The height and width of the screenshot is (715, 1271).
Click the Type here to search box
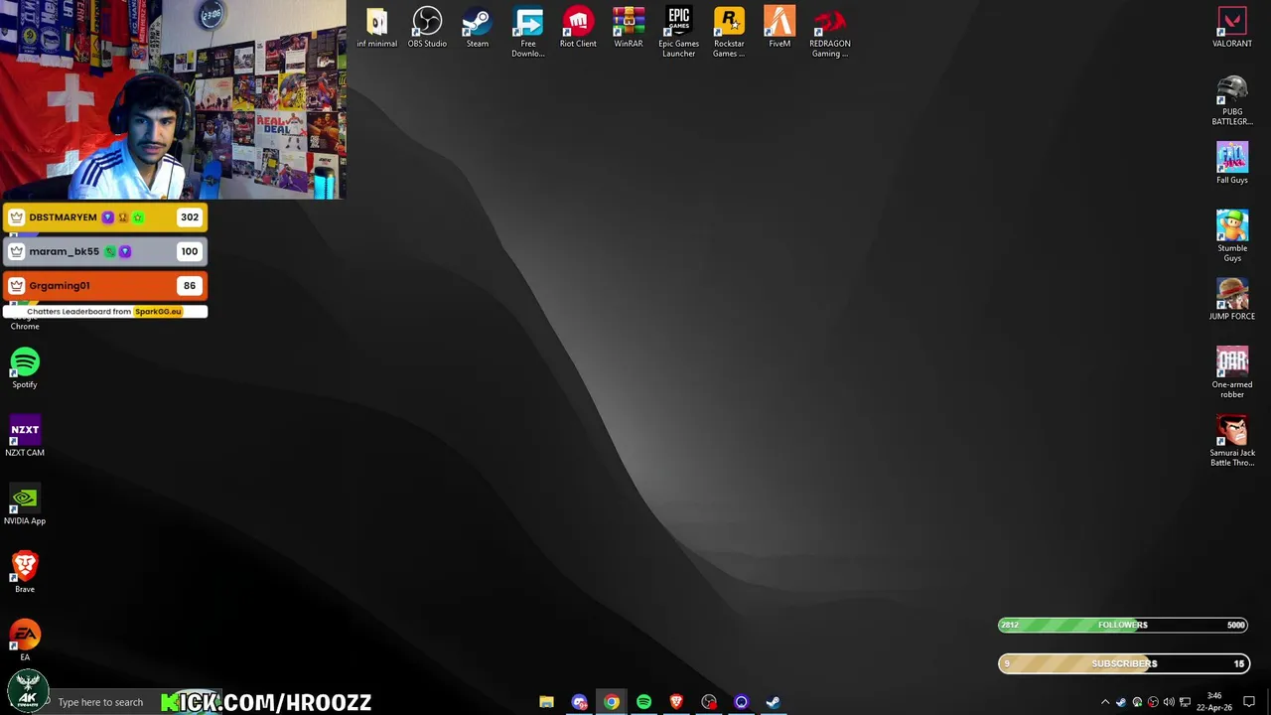pyautogui.click(x=99, y=702)
